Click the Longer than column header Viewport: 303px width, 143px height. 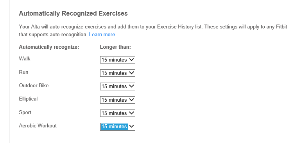tap(115, 47)
